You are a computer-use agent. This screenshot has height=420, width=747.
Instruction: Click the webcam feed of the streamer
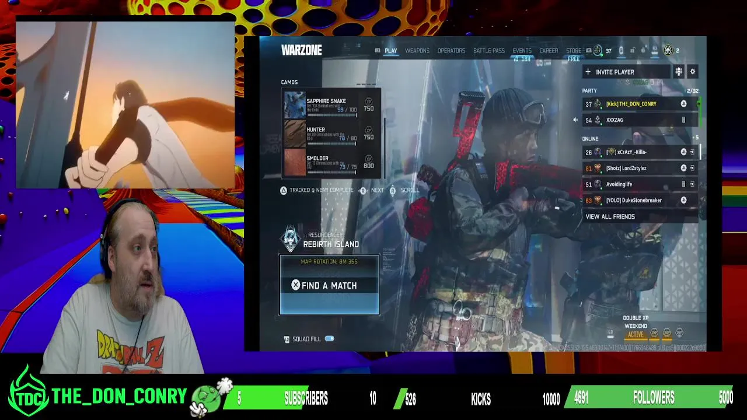pyautogui.click(x=123, y=286)
